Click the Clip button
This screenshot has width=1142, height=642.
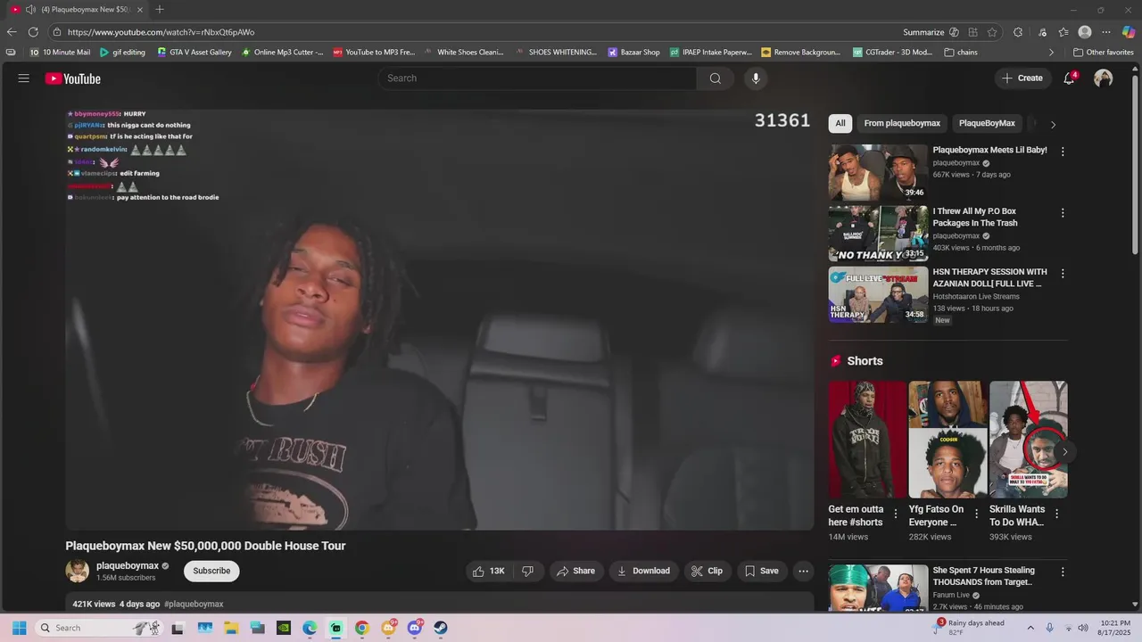(x=708, y=571)
